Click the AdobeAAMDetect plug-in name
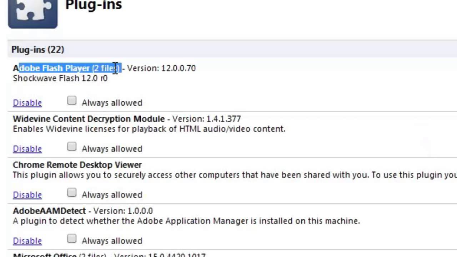457x257 pixels. point(49,211)
